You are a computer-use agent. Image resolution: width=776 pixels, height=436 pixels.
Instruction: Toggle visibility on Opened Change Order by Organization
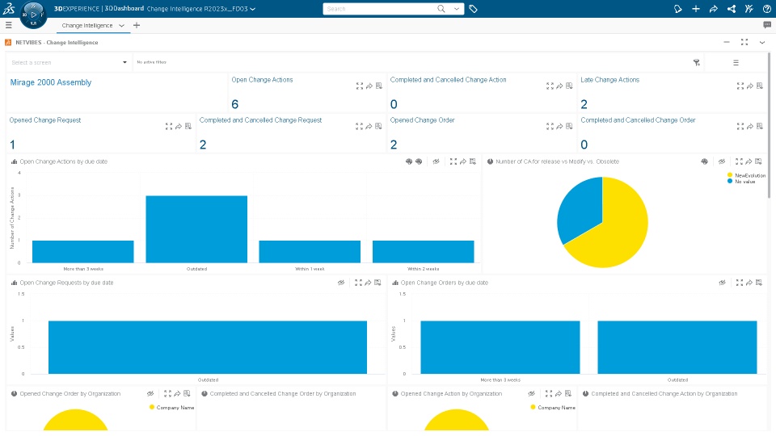(x=150, y=393)
